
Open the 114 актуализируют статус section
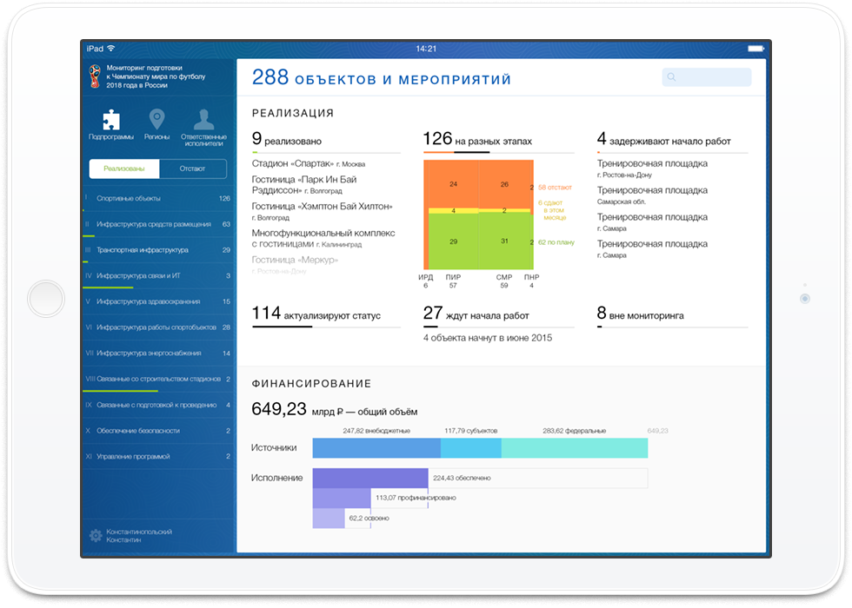click(x=316, y=314)
